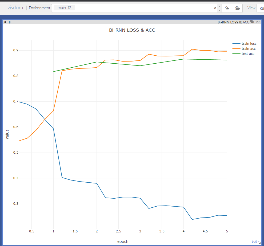Viewport: 264px width, 246px height.
Task: Click the visdom logo text
Action: (15, 8)
